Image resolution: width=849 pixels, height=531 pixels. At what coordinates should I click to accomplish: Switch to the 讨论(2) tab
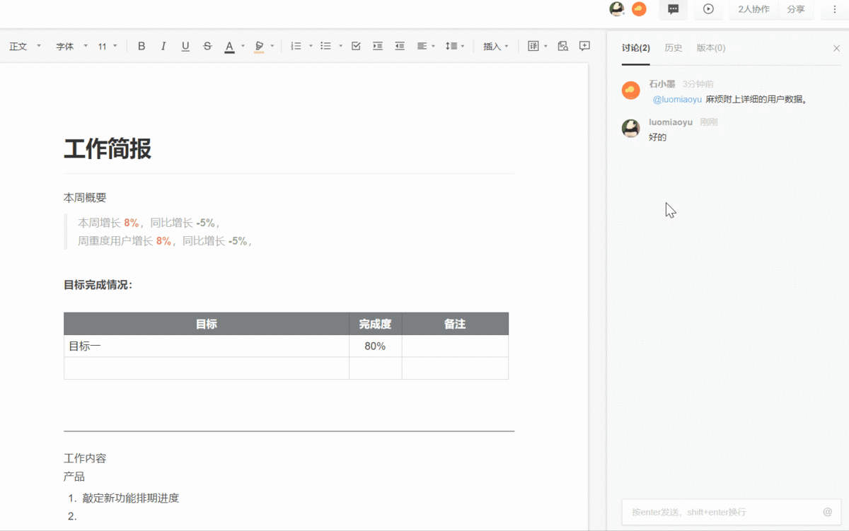635,48
